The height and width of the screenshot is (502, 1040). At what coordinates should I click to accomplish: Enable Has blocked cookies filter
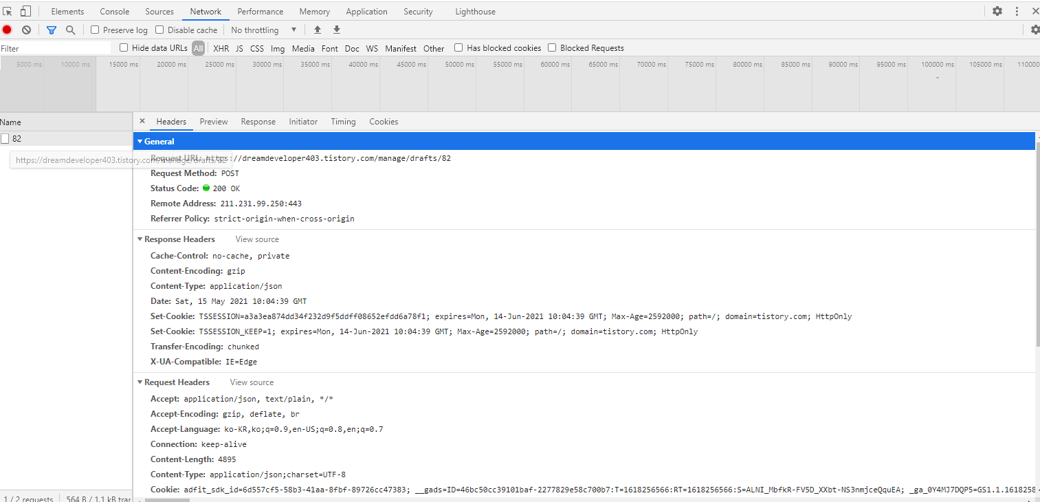point(458,47)
